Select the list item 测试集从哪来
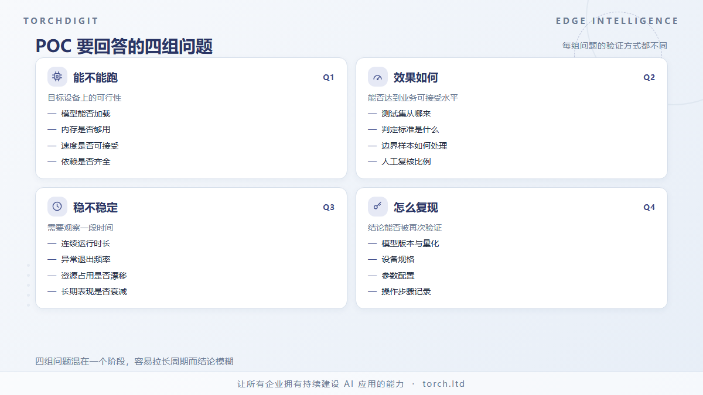This screenshot has height=395, width=703. pos(406,114)
